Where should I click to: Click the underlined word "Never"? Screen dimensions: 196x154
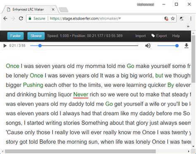[81, 95]
